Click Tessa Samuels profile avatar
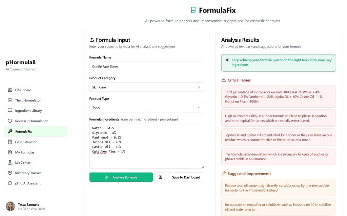This screenshot has height=216, width=347. point(11,206)
